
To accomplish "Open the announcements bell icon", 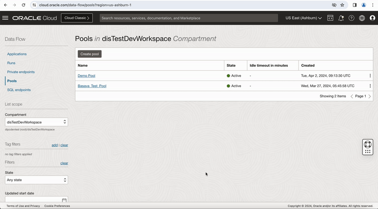I will tap(341, 18).
